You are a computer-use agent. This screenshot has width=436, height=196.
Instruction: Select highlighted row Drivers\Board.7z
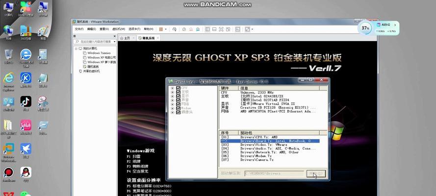[x=270, y=141]
